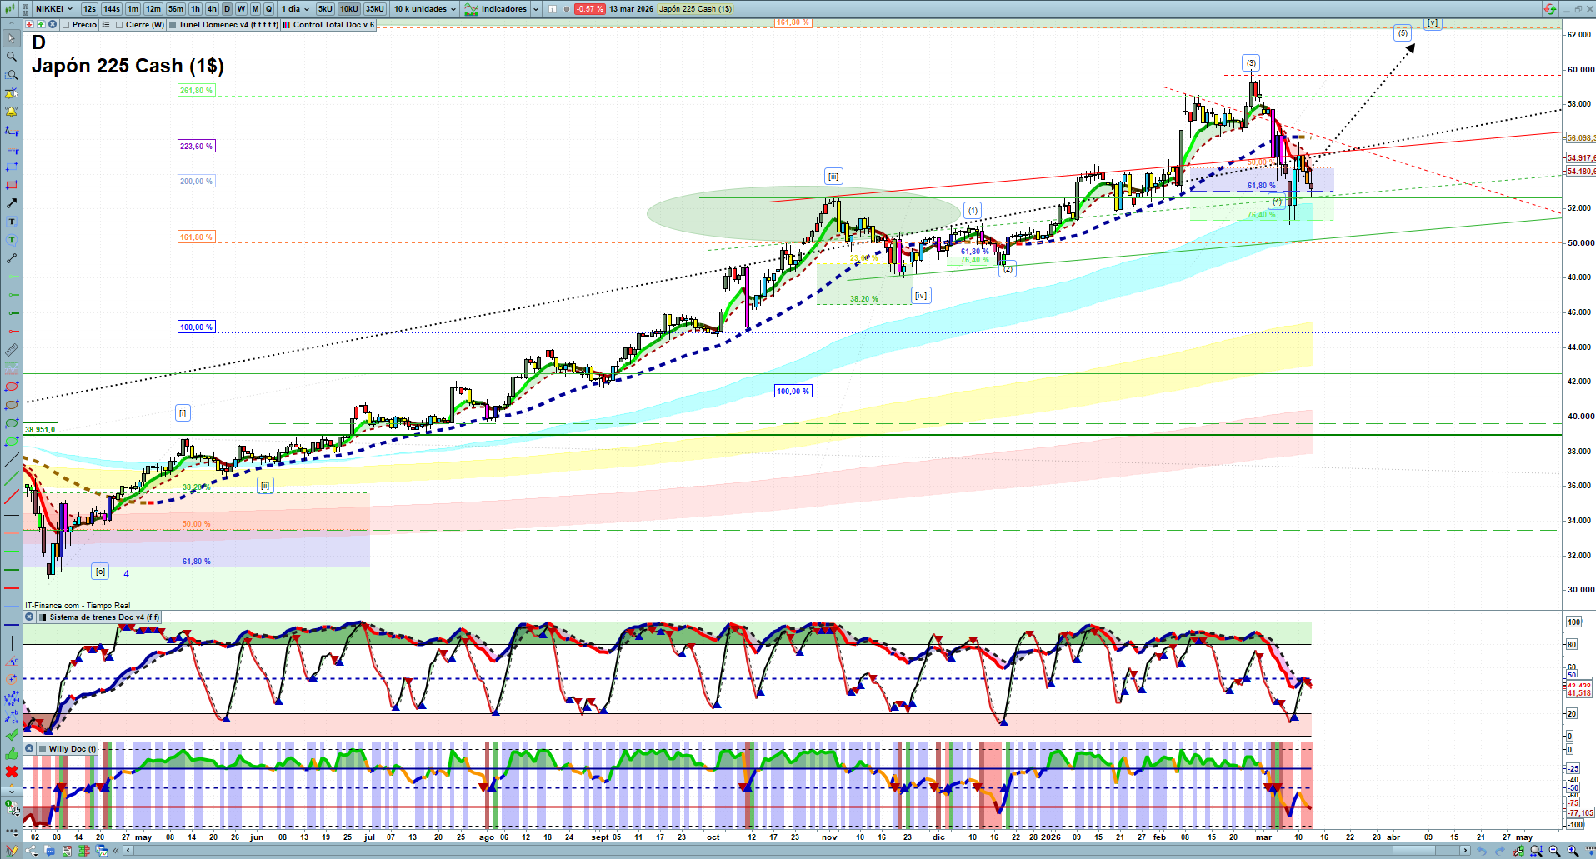Image resolution: width=1596 pixels, height=859 pixels.
Task: Select the green horizontal line tool
Action: click(x=12, y=552)
